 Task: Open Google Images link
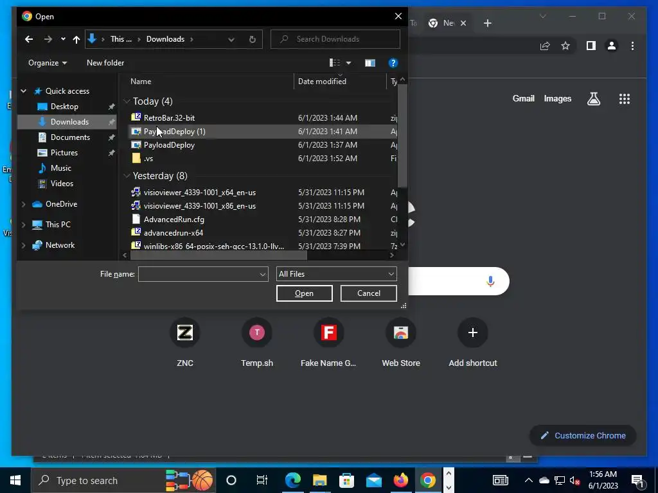pos(557,98)
